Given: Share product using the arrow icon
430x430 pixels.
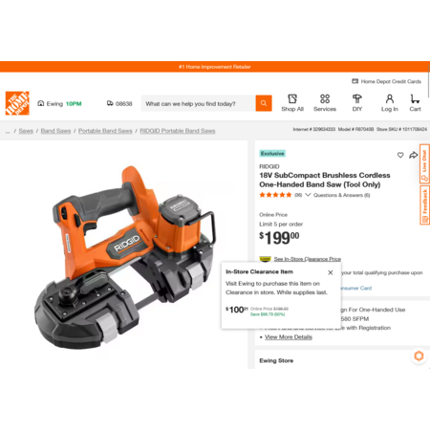Looking at the screenshot, I should click(x=413, y=155).
